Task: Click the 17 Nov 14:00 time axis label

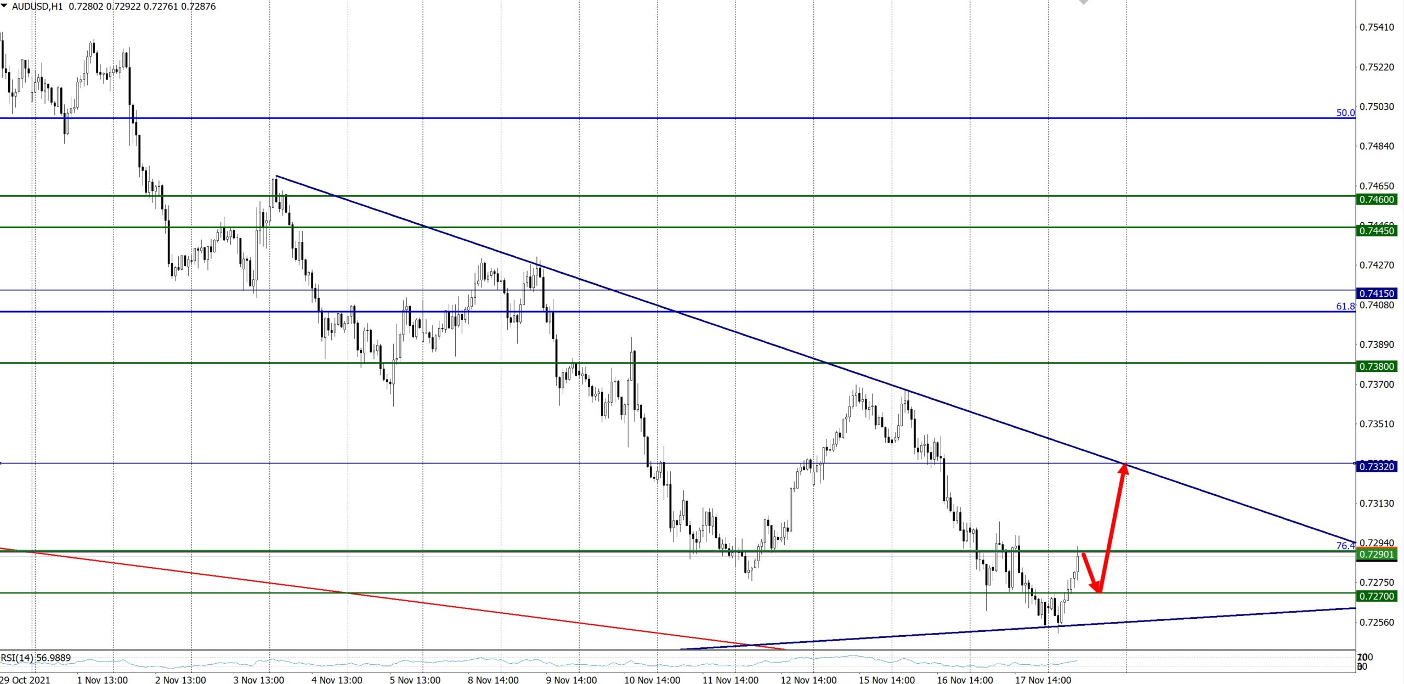Action: [x=1043, y=680]
